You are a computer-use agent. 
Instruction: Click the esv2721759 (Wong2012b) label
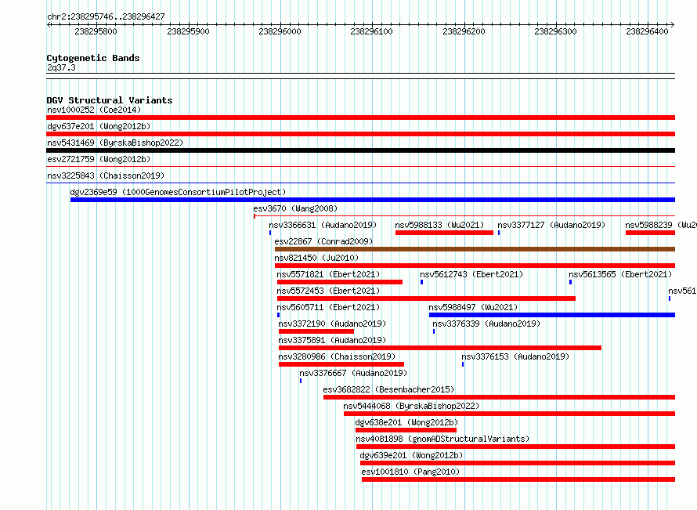99,159
